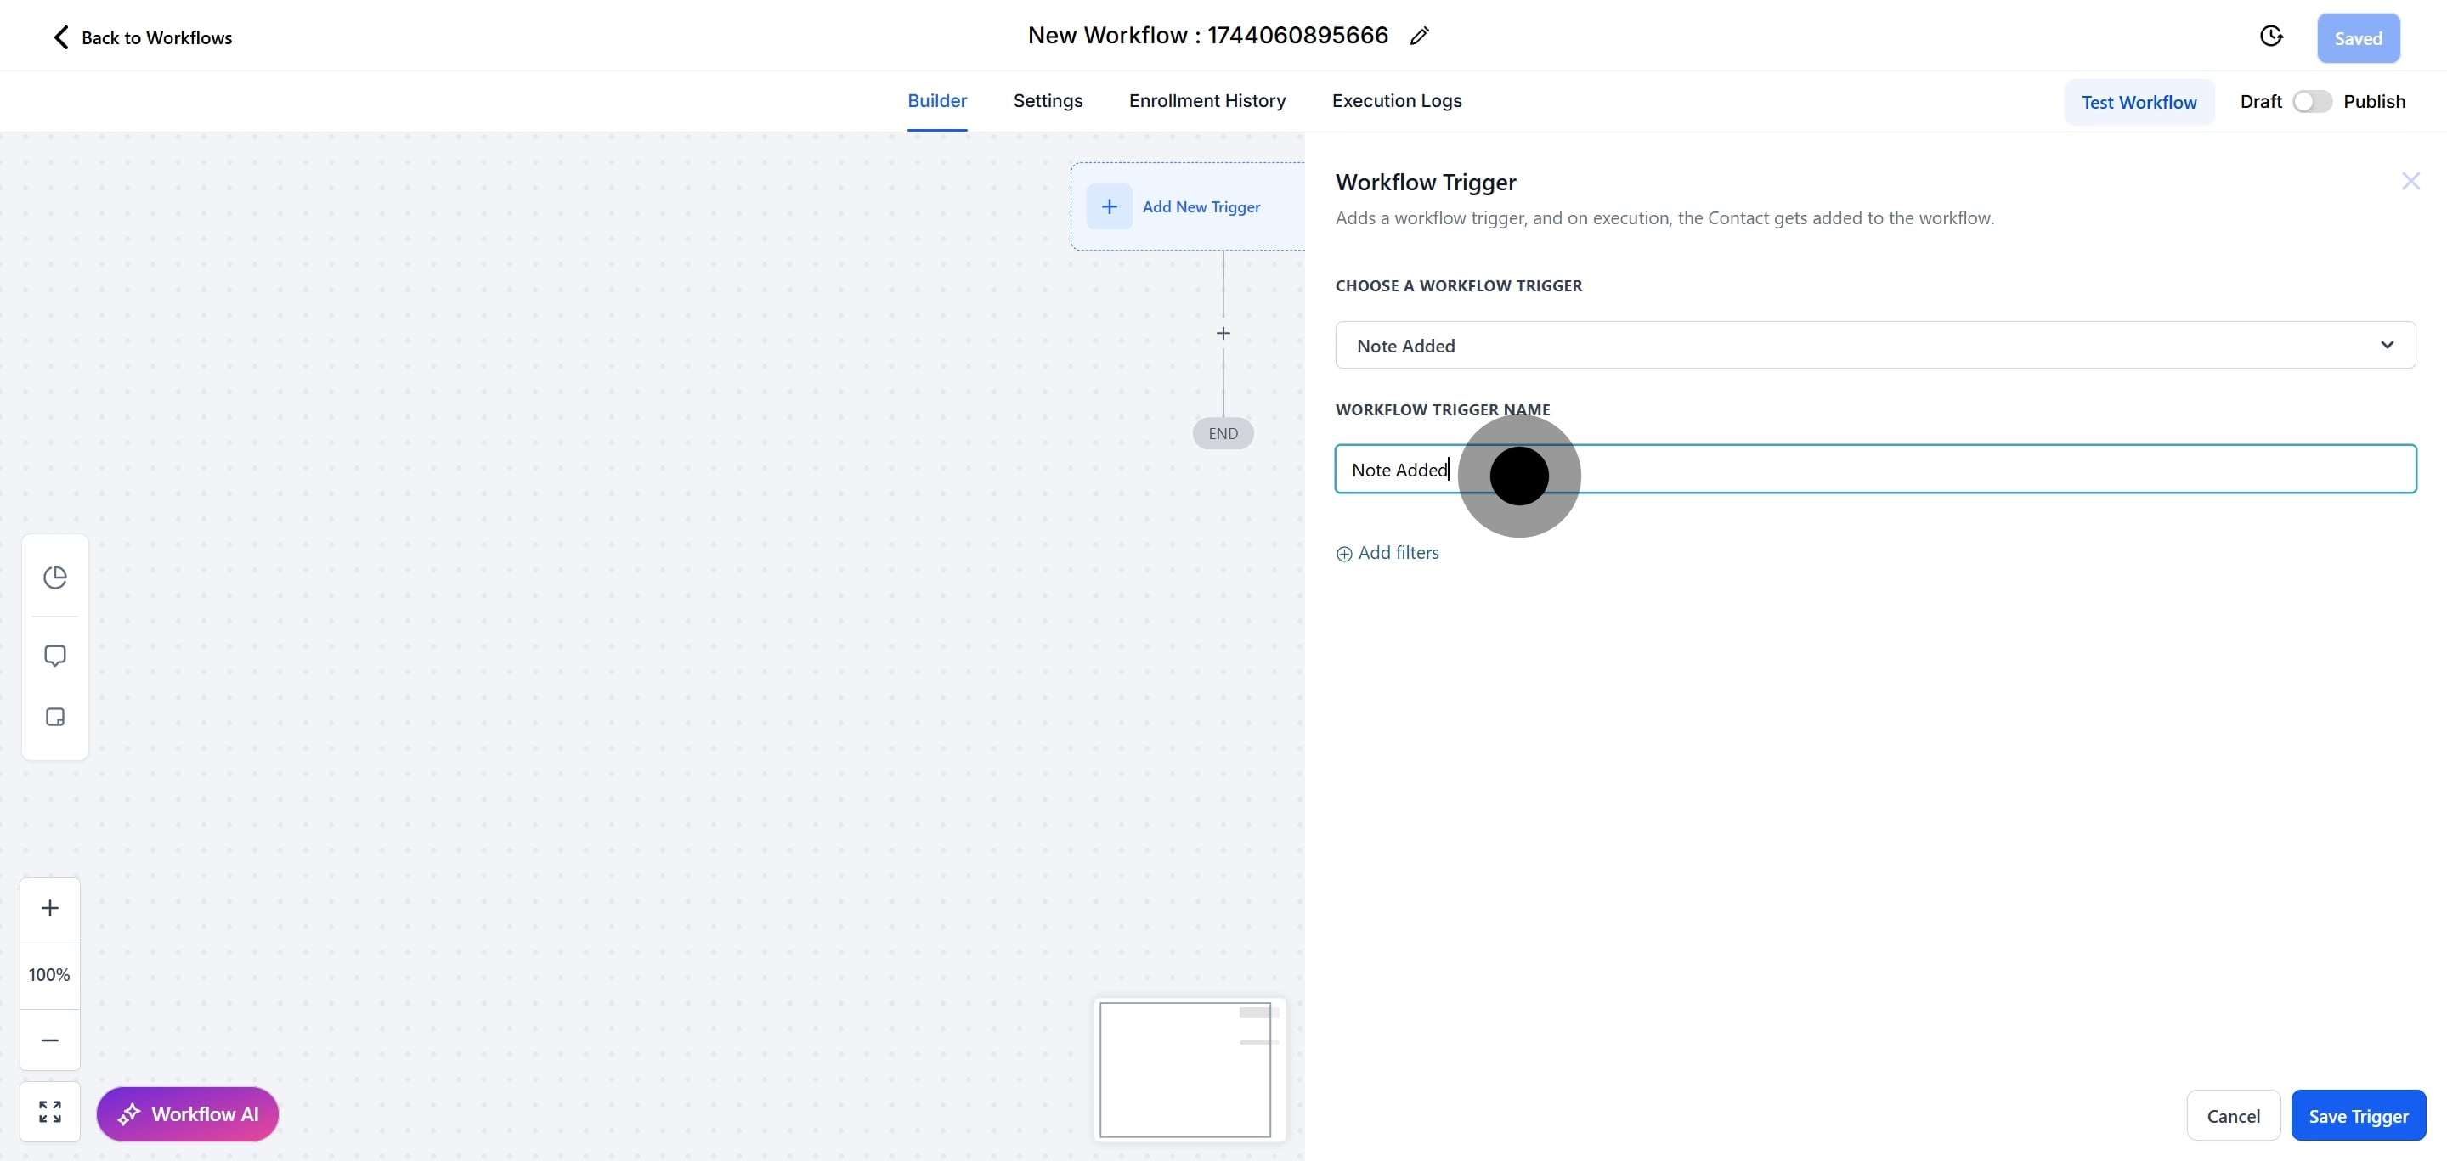Open the stats pie chart icon
Screen dimensions: 2447x1161
[55, 578]
